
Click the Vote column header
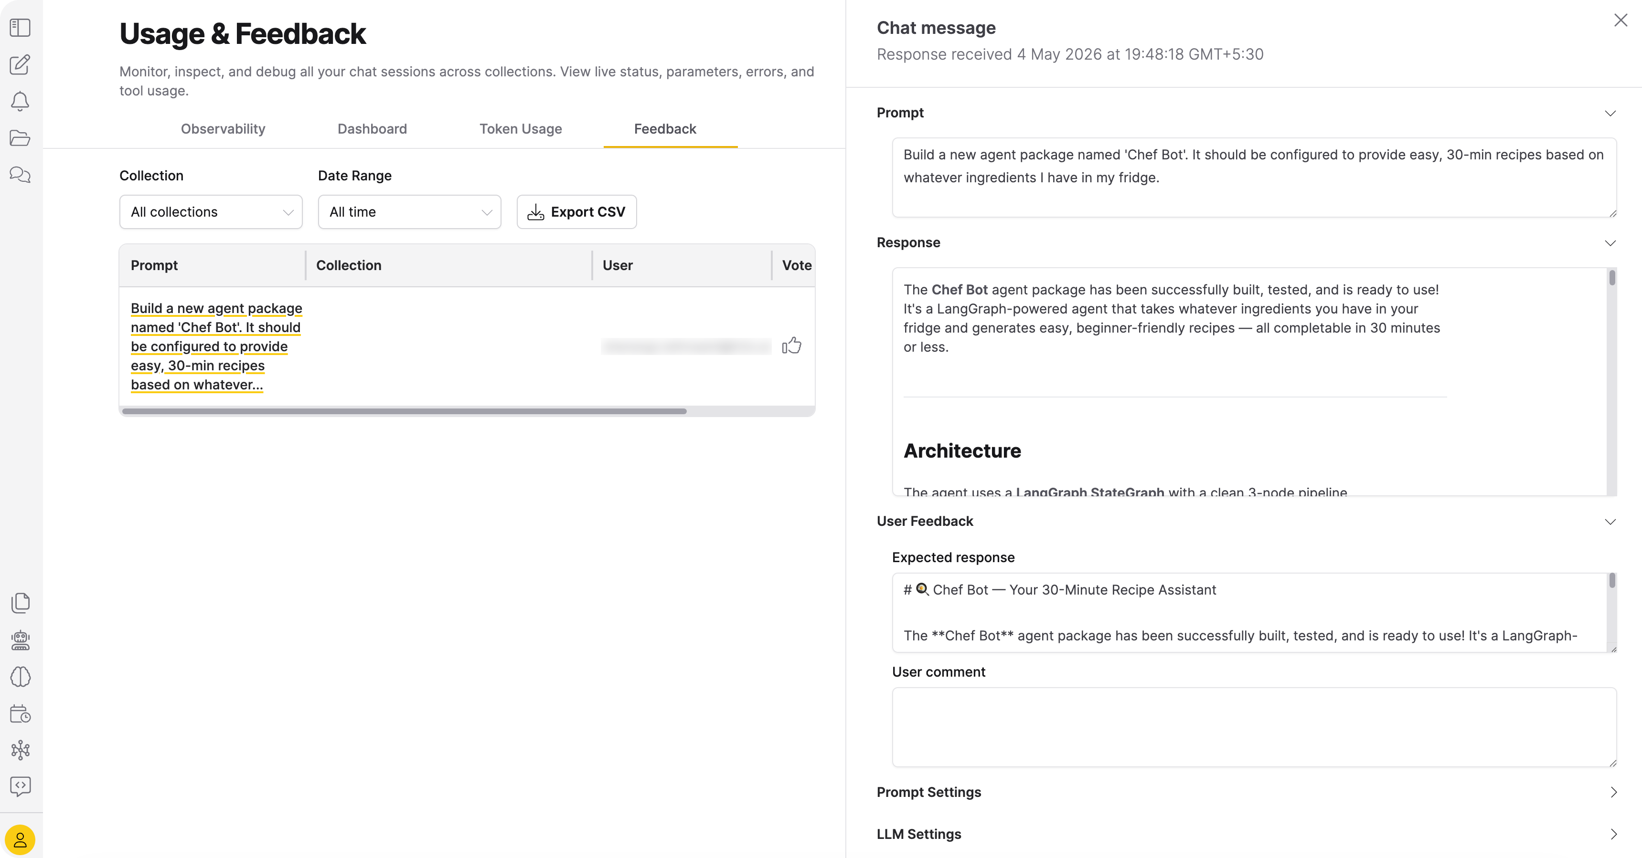[x=797, y=266]
